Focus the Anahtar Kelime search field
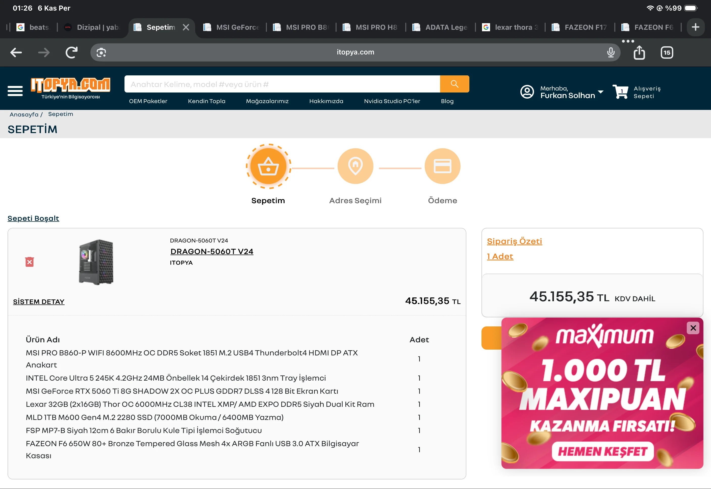The width and height of the screenshot is (711, 489). [x=282, y=84]
